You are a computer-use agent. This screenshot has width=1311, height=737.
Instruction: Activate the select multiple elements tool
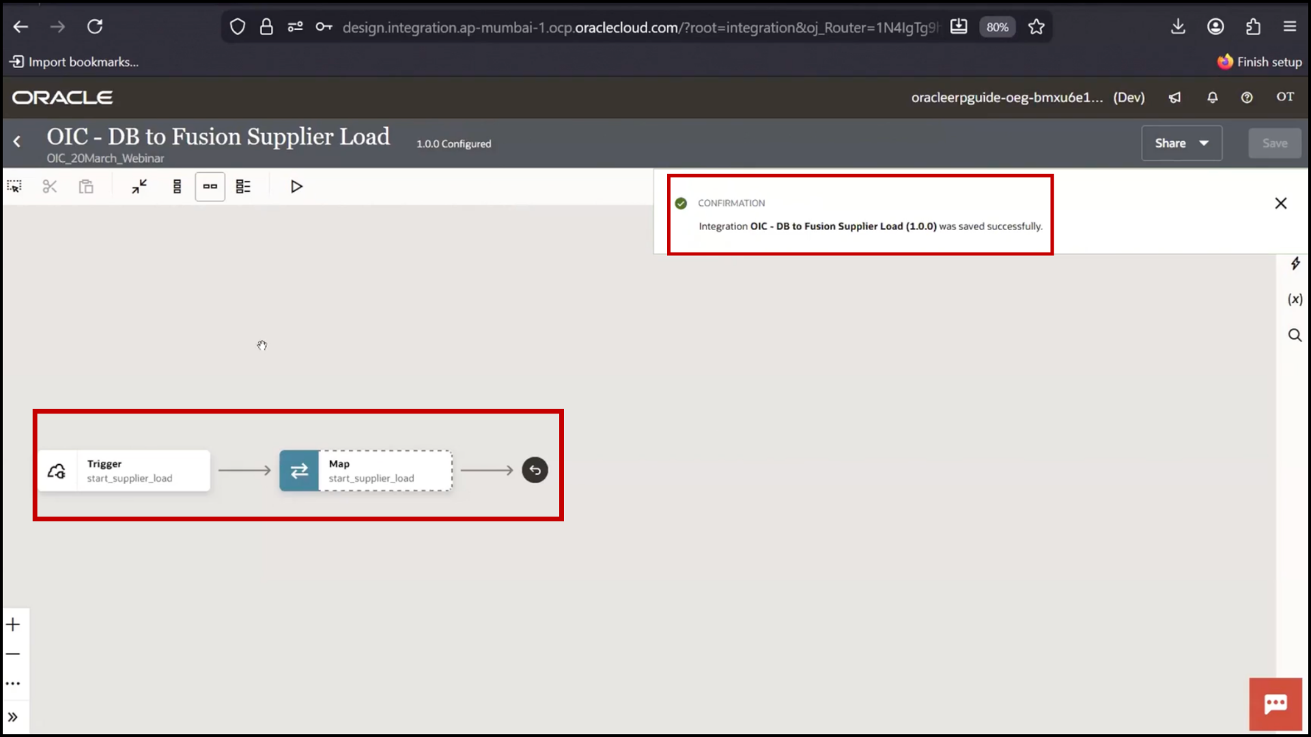coord(14,186)
